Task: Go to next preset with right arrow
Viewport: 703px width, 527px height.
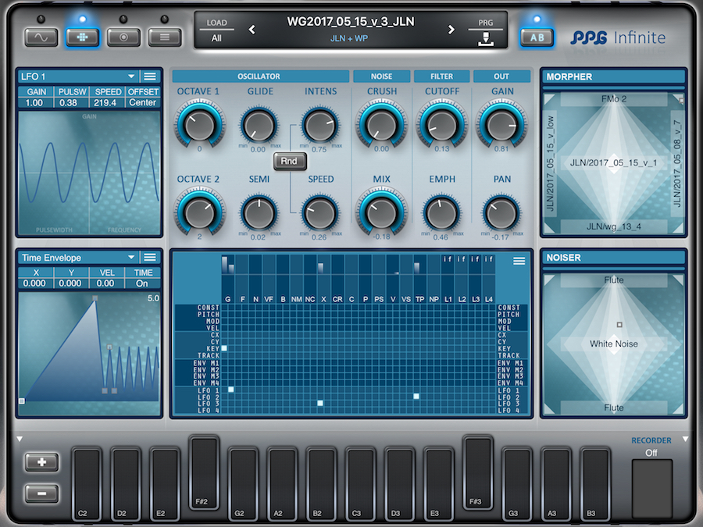Action: 451,30
